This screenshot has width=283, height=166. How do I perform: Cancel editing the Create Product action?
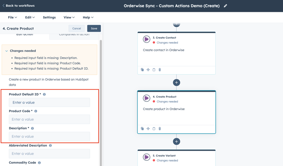pos(77,28)
